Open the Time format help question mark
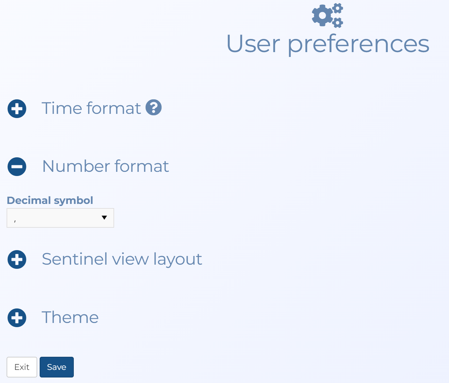The height and width of the screenshot is (383, 449). pyautogui.click(x=153, y=107)
